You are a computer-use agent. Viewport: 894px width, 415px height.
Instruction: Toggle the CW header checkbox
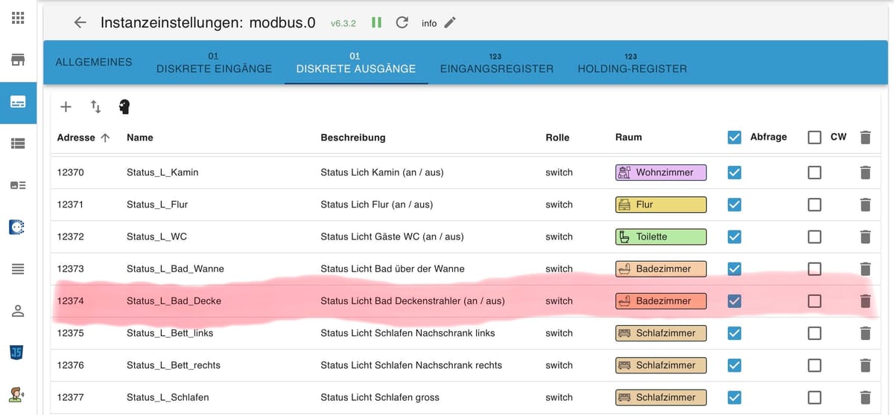pyautogui.click(x=815, y=137)
